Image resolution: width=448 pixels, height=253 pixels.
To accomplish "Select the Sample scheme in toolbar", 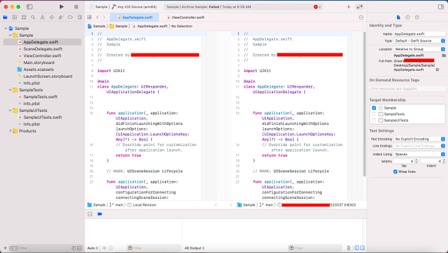I will 98,7.
